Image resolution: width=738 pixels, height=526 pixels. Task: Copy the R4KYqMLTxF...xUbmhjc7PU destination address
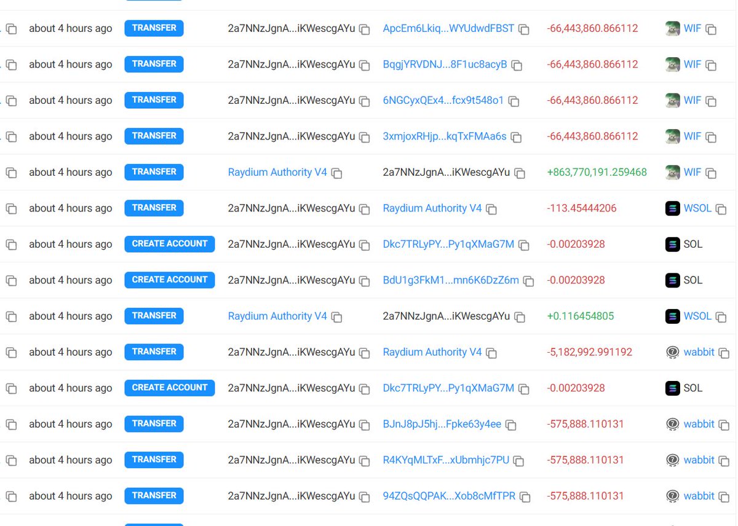point(519,461)
